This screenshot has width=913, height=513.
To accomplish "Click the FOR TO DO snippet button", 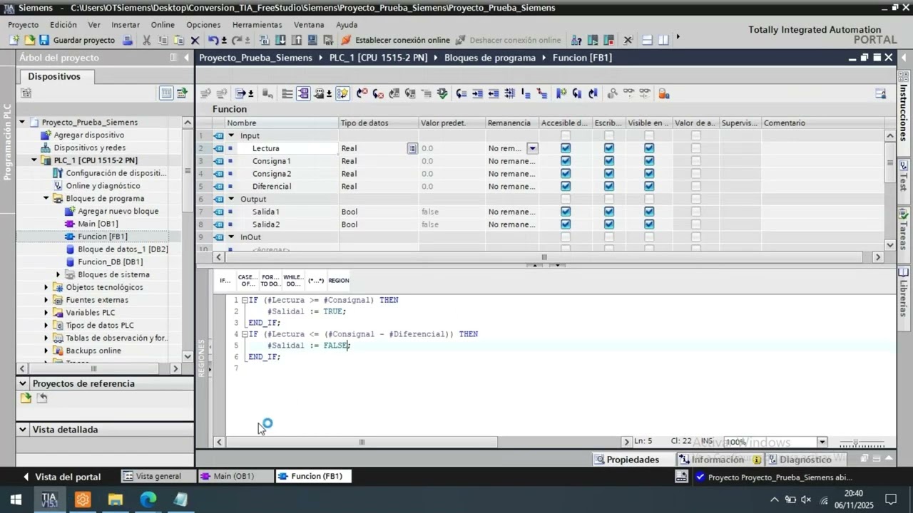I will point(270,281).
